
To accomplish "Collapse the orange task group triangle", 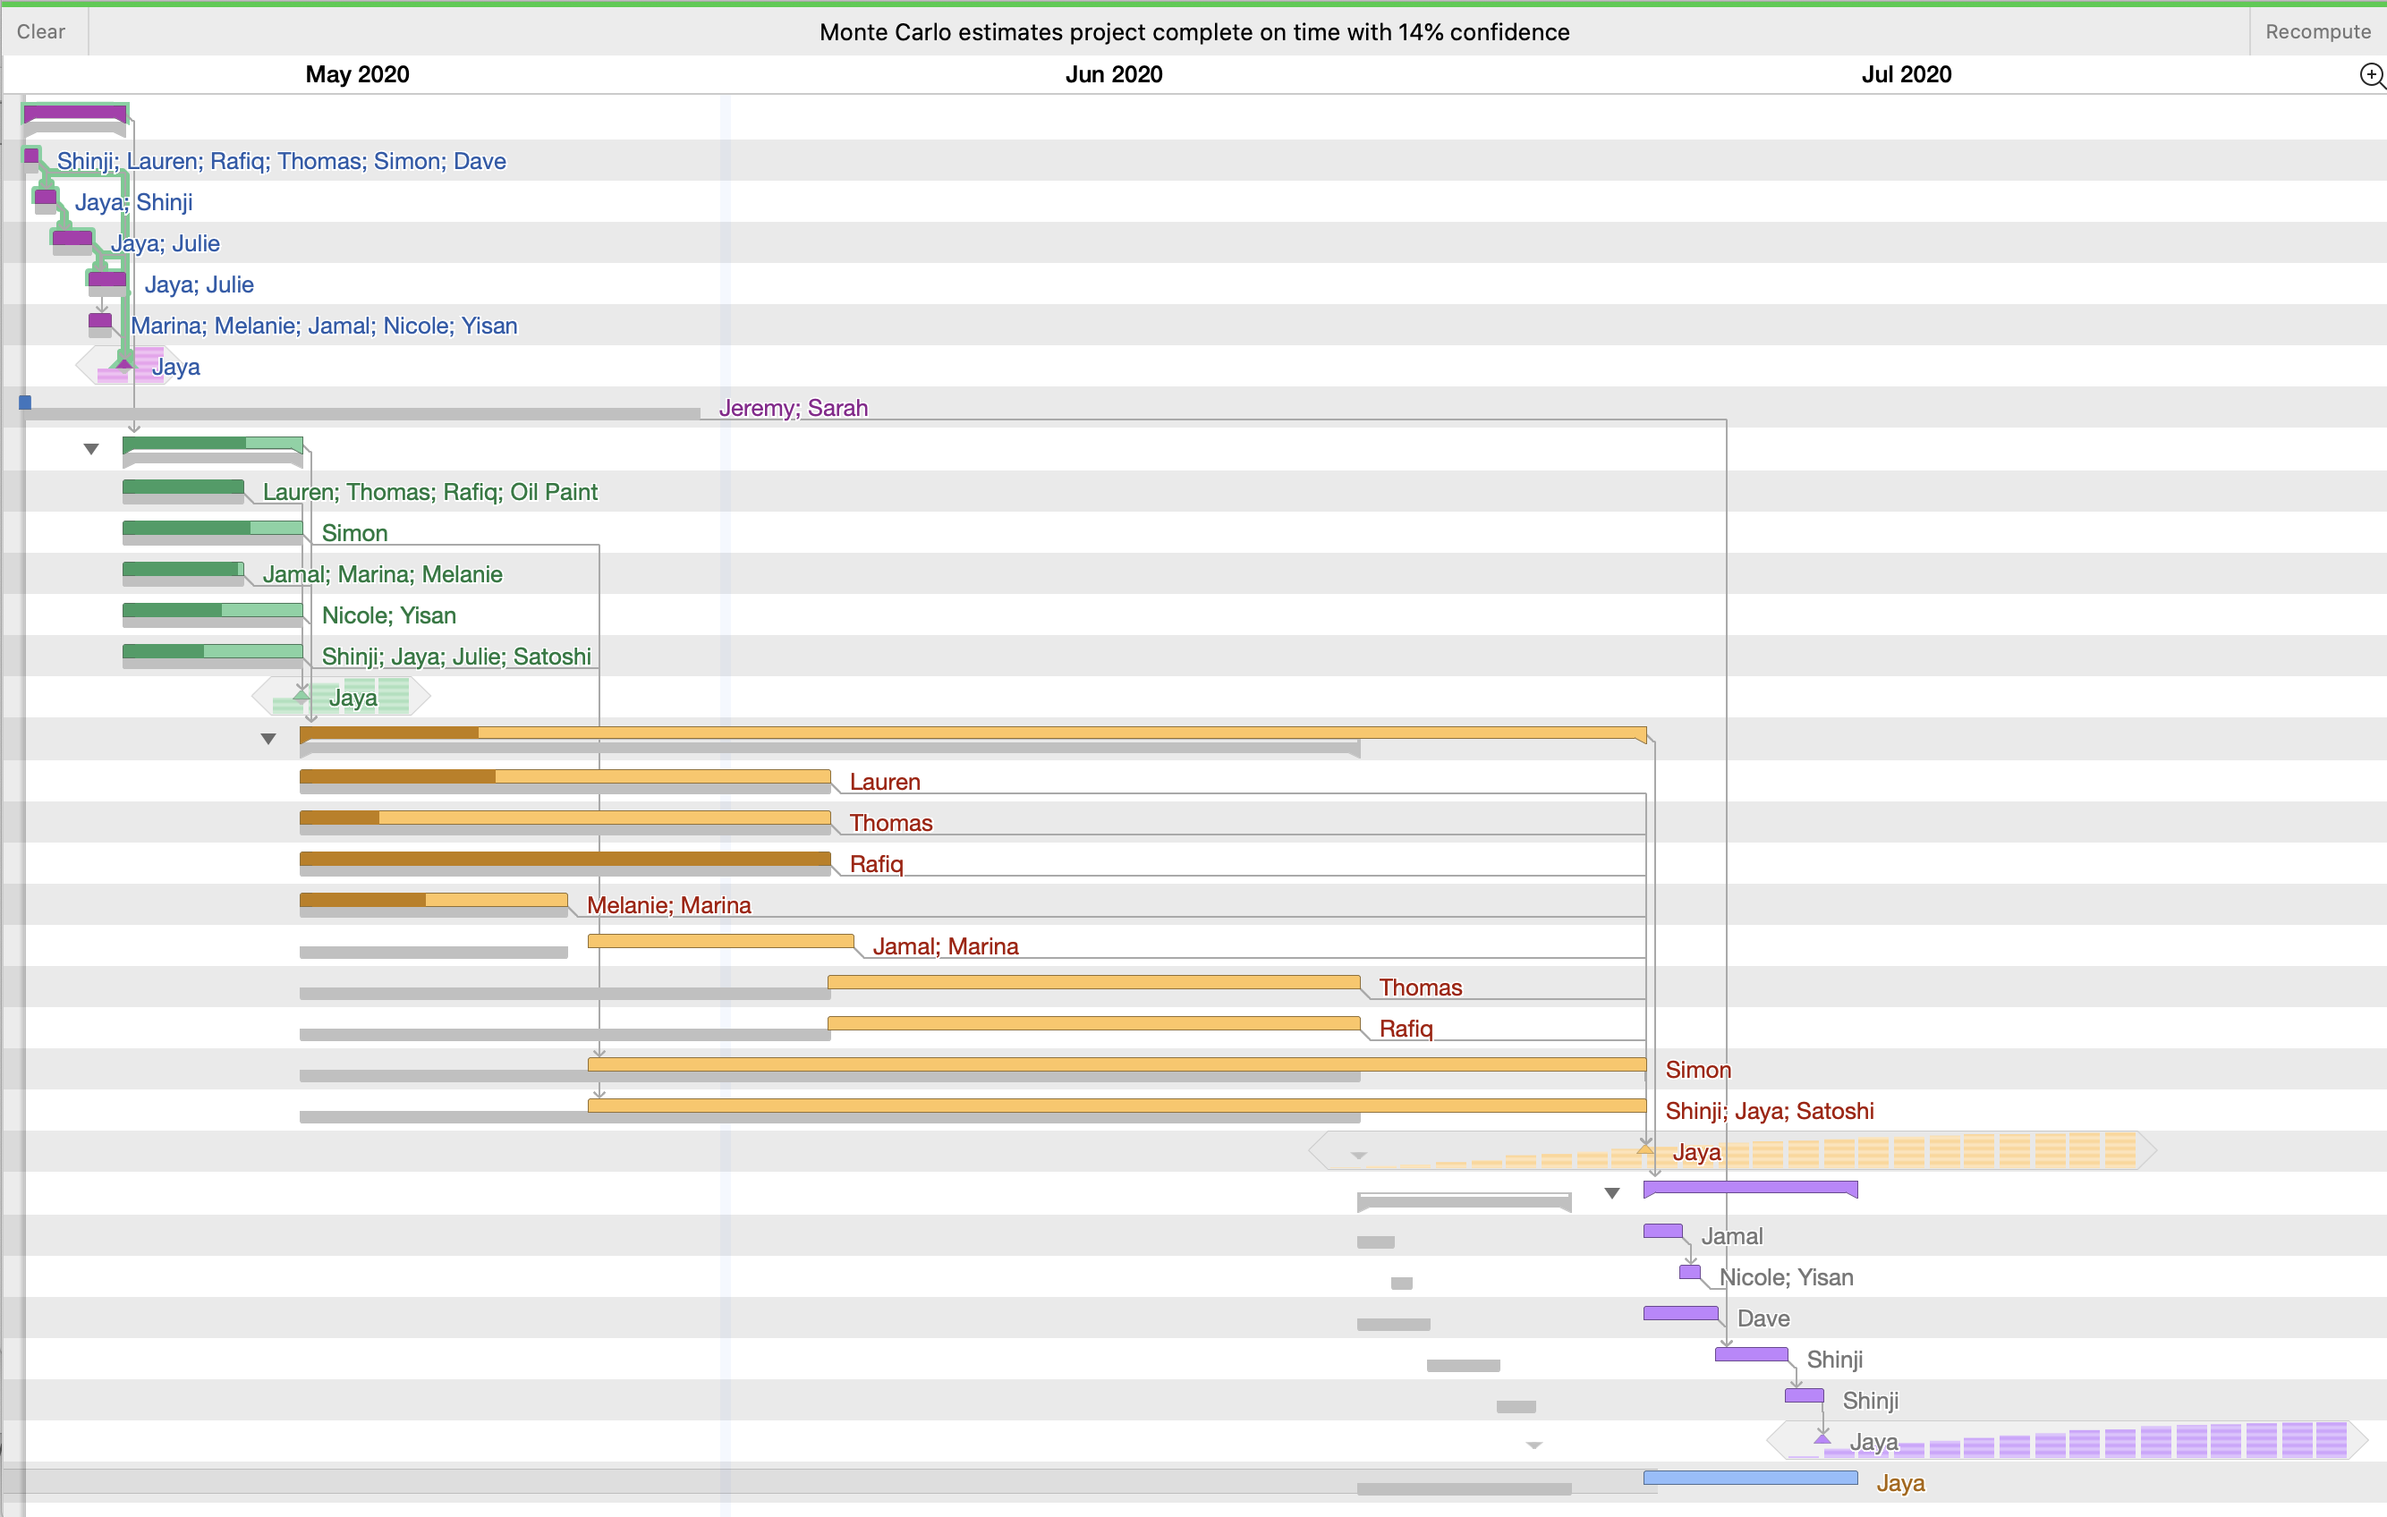I will coord(268,739).
